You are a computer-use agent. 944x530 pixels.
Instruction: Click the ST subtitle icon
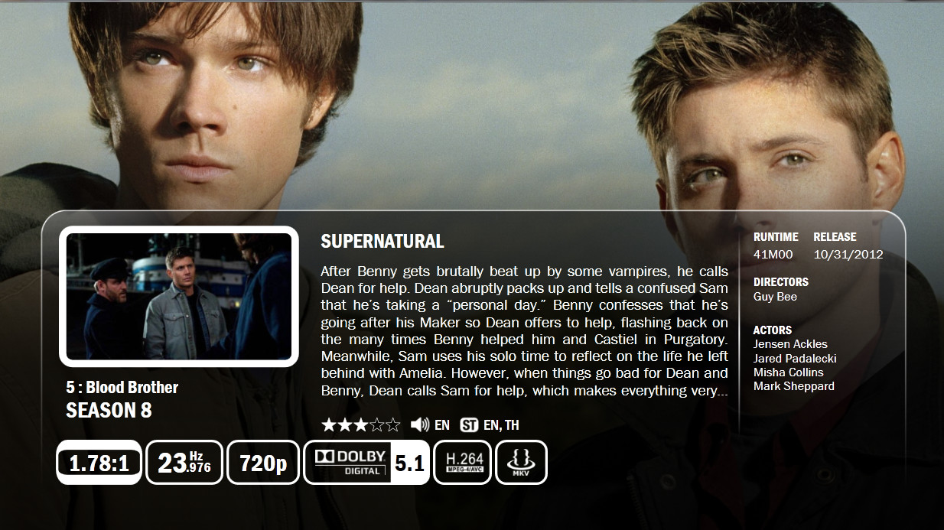coord(469,425)
